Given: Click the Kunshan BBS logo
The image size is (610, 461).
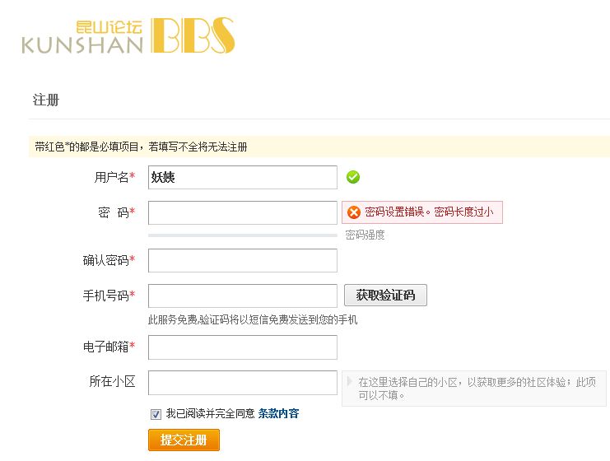Looking at the screenshot, I should click(x=128, y=35).
